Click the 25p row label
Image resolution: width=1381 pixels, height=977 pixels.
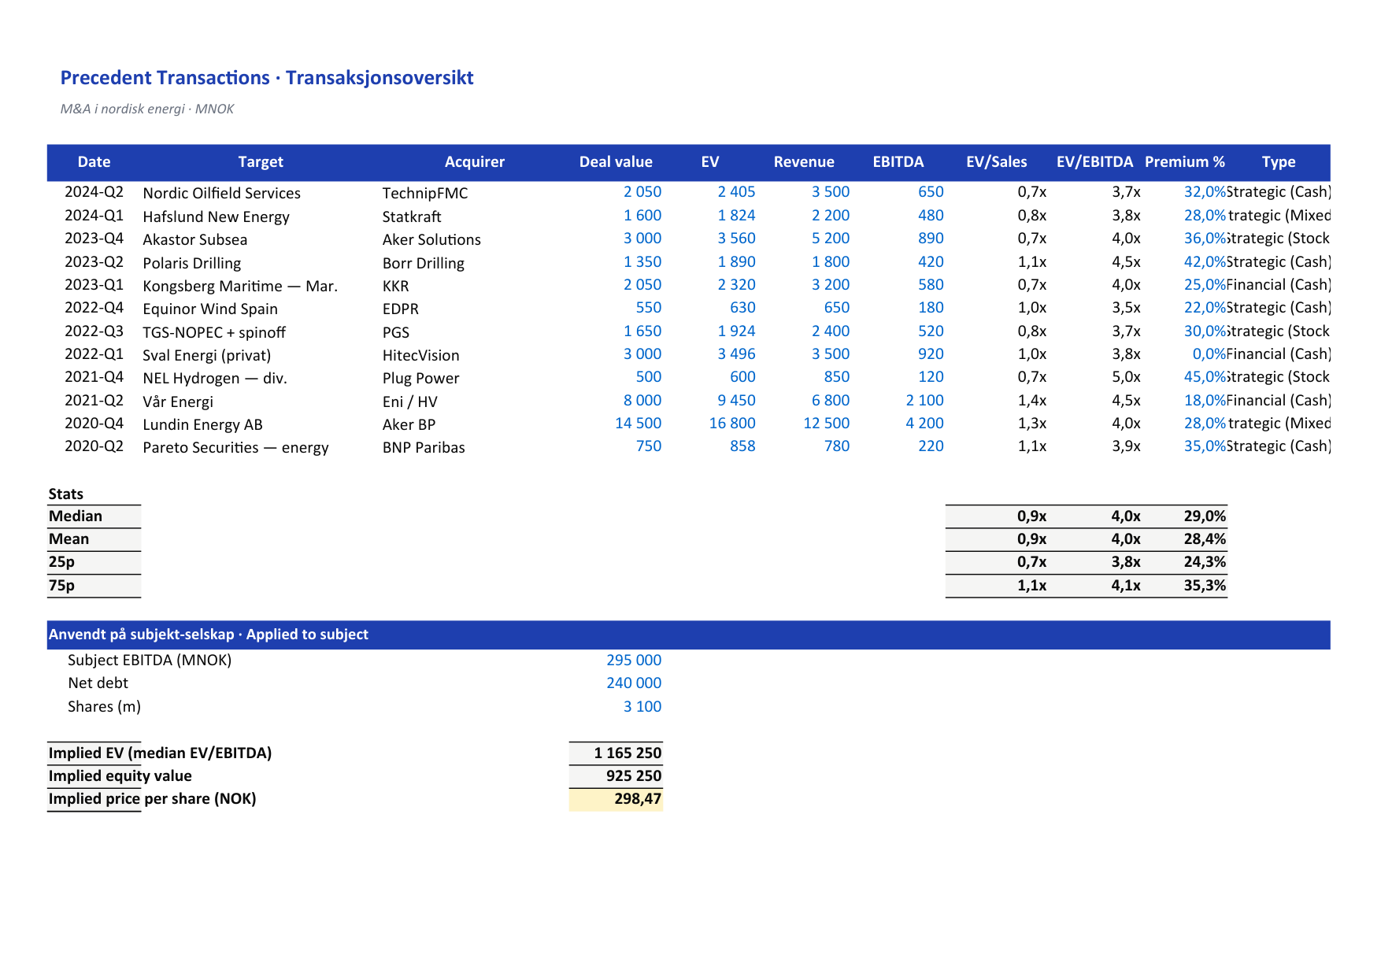coord(61,561)
